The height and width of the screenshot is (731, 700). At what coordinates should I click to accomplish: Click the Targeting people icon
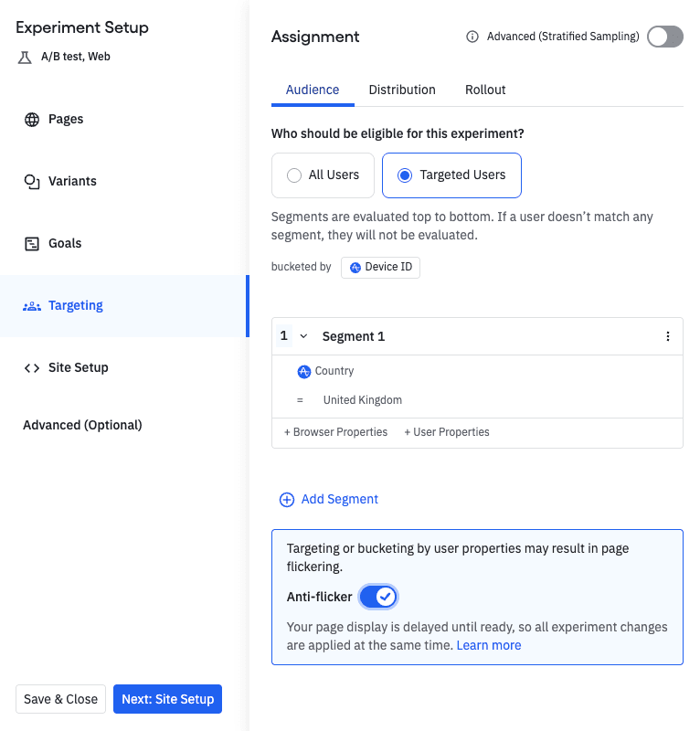tap(32, 306)
